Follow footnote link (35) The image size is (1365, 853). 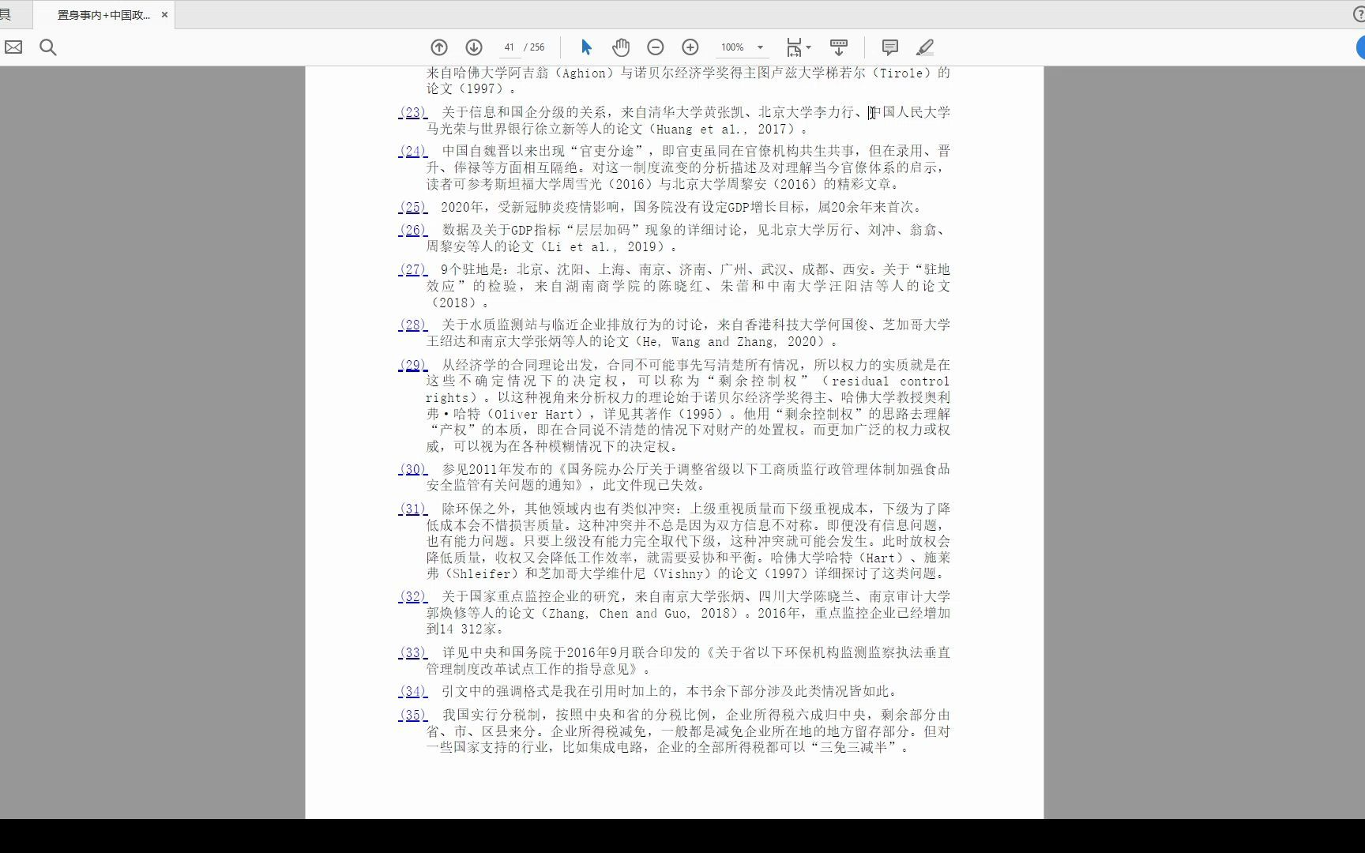[413, 715]
